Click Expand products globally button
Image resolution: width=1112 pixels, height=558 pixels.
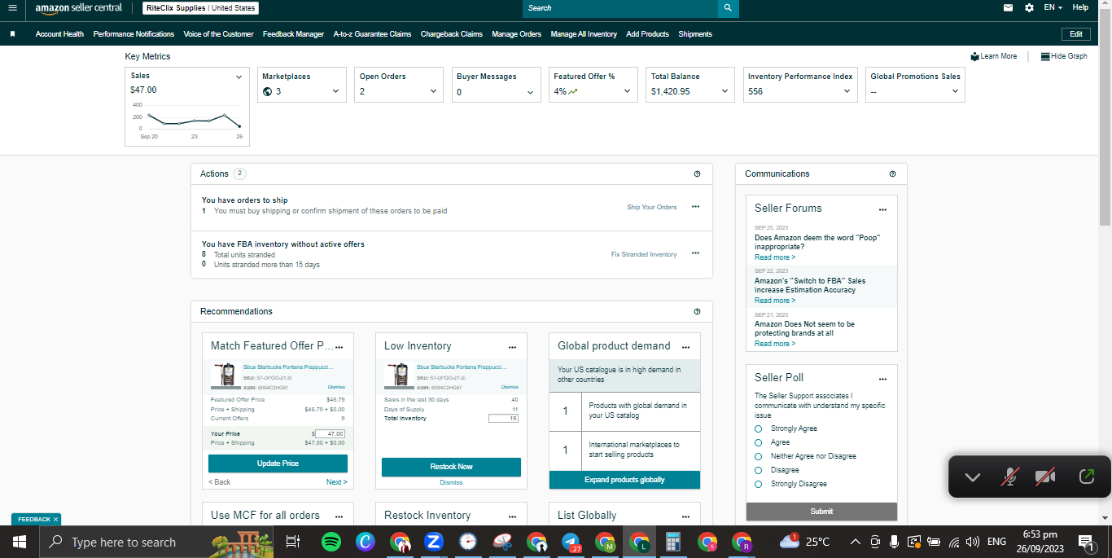624,480
